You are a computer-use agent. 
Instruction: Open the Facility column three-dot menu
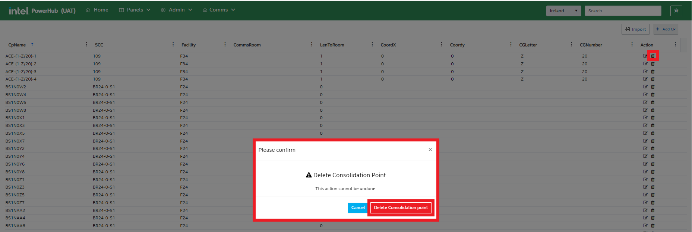[x=225, y=45]
